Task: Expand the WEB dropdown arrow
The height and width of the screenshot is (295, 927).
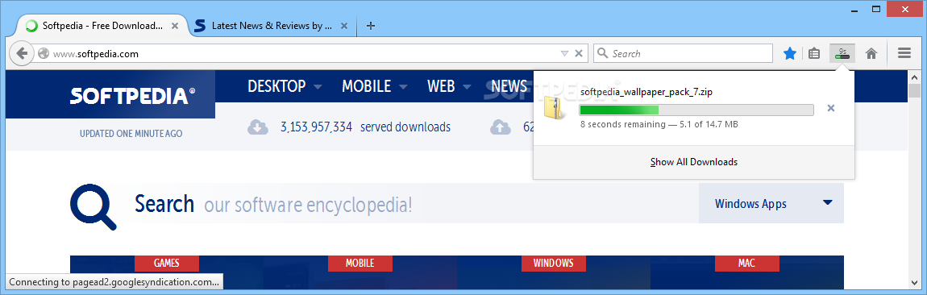Action: [467, 88]
